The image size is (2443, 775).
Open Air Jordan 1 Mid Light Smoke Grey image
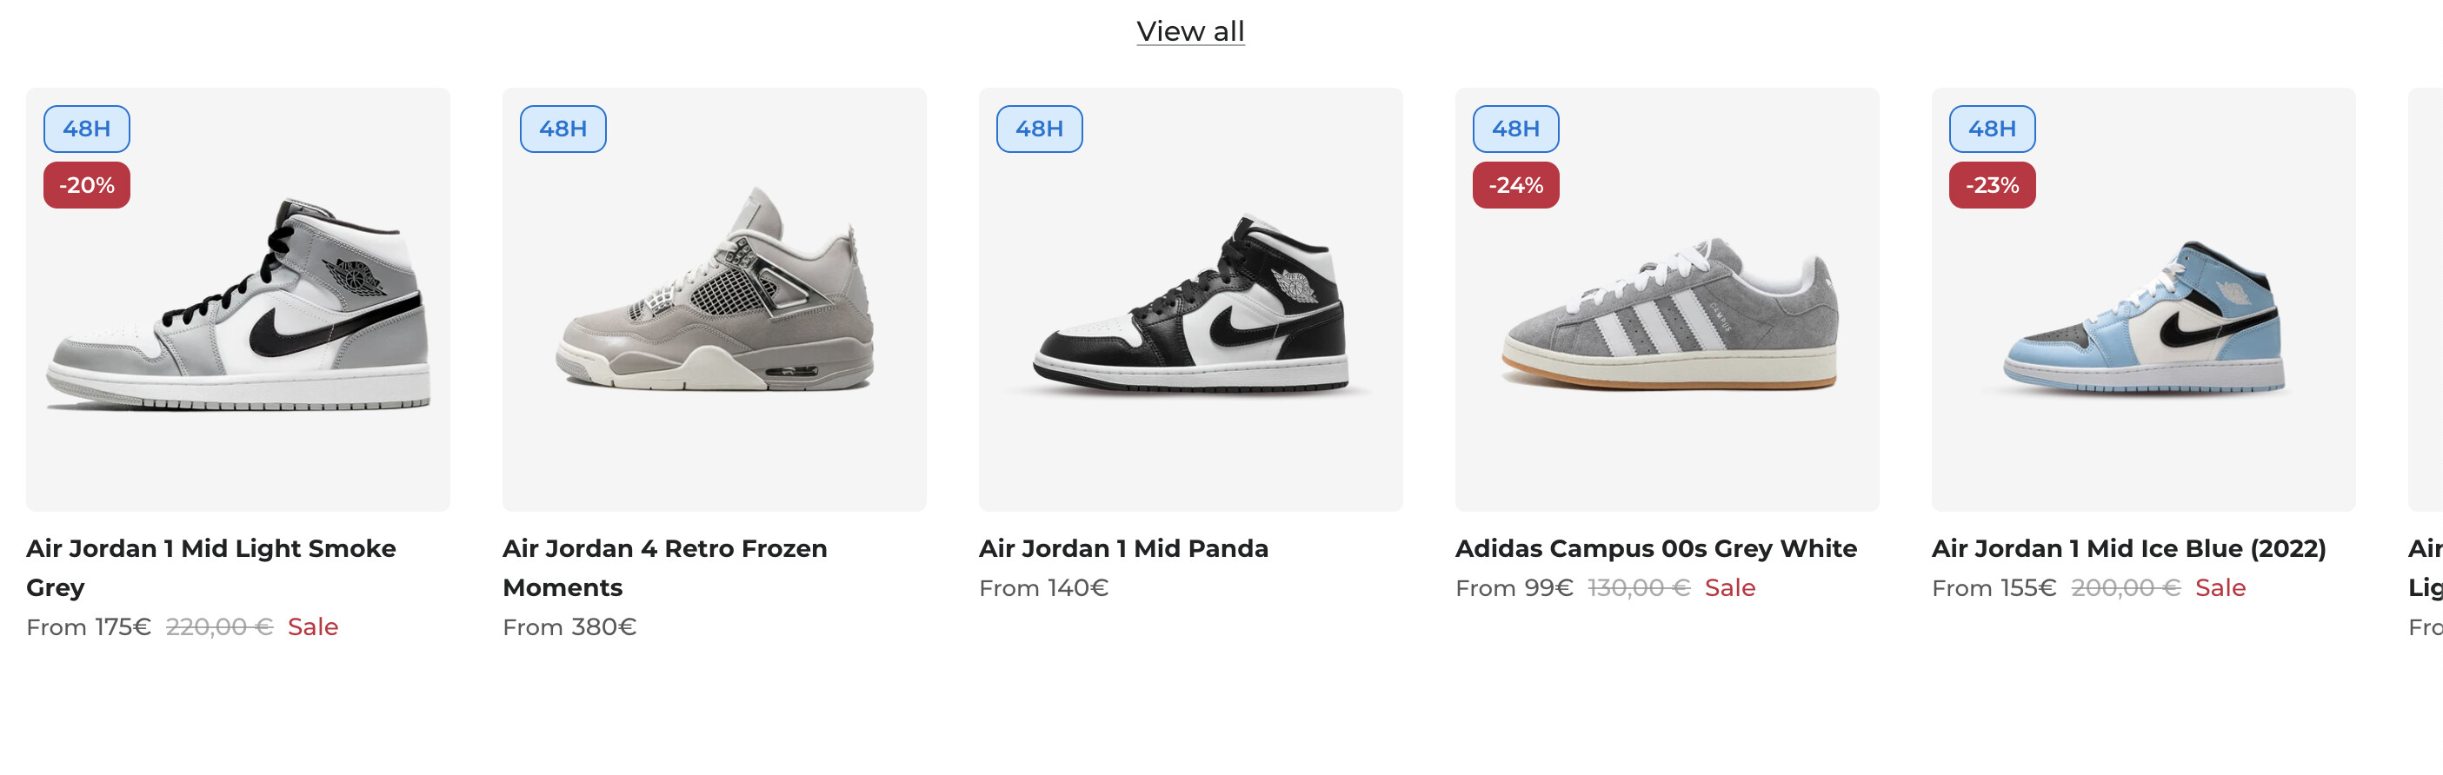[238, 303]
